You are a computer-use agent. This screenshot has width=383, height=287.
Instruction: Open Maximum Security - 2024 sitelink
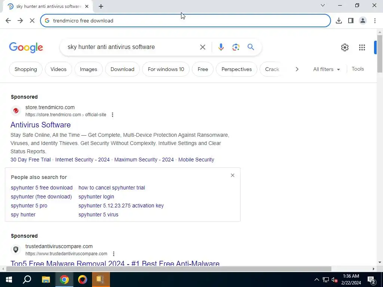[144, 160]
